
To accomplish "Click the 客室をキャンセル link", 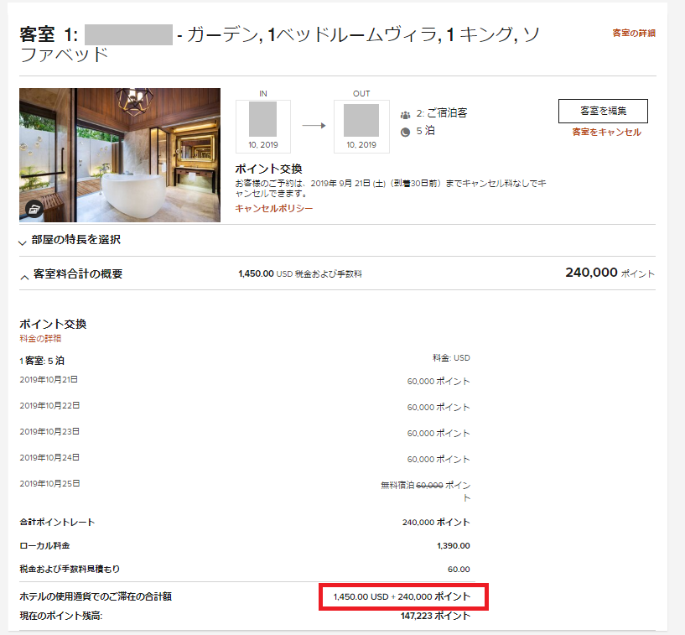I will click(606, 132).
